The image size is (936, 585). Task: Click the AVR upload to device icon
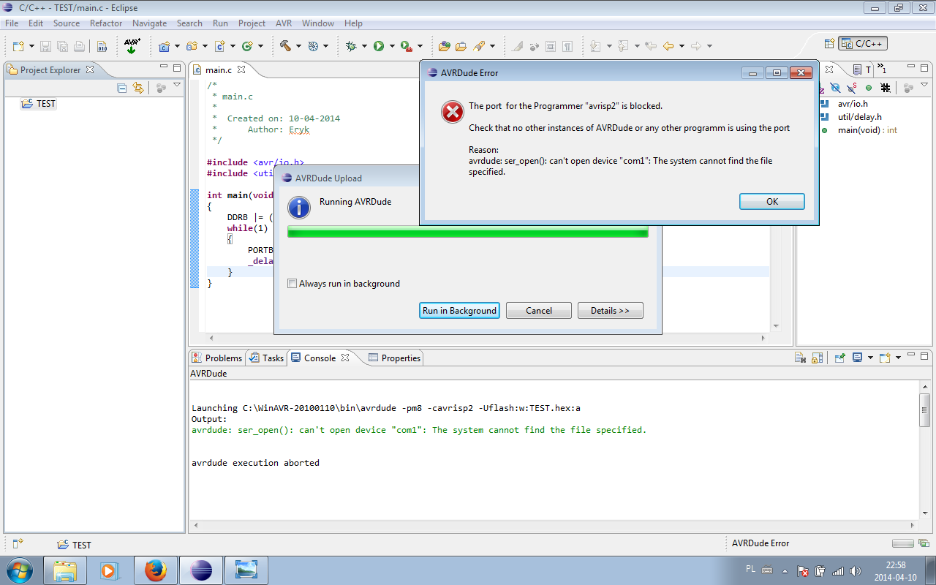[x=132, y=46]
